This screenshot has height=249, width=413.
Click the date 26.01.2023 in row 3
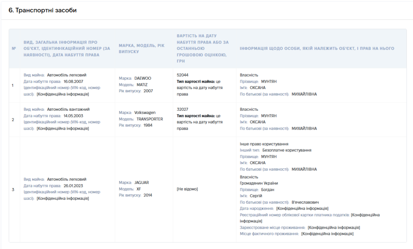point(73,186)
